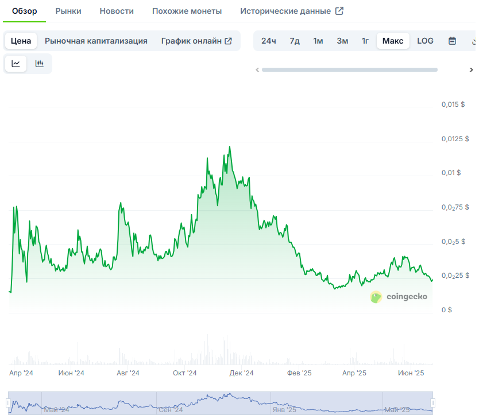Click the horizontal scrollbar under time ranges

349,69
